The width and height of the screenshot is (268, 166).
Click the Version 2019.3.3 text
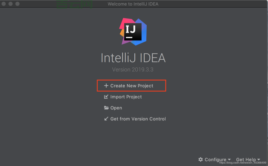click(x=133, y=70)
